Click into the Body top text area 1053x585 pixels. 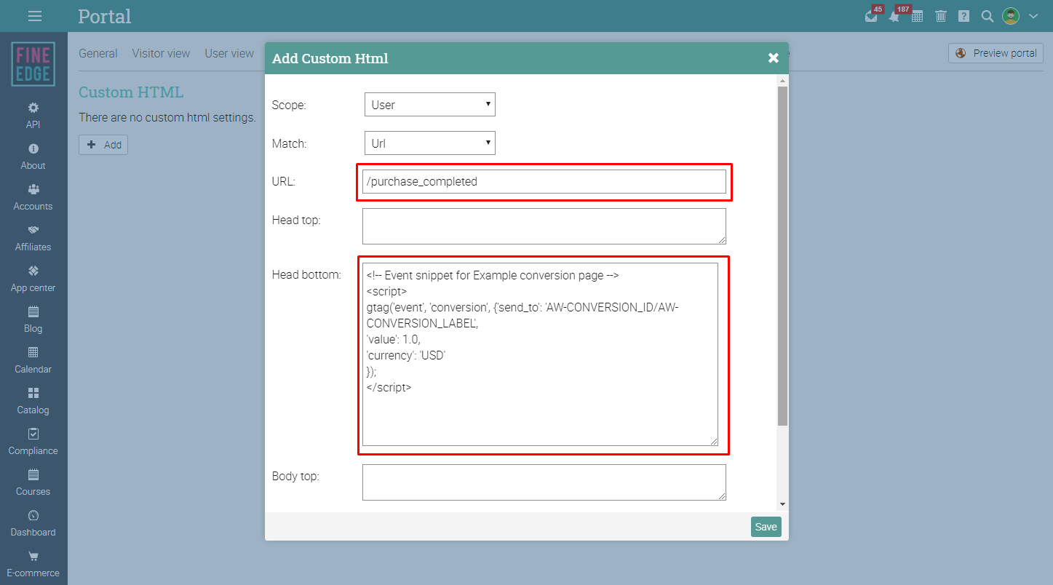(x=544, y=482)
